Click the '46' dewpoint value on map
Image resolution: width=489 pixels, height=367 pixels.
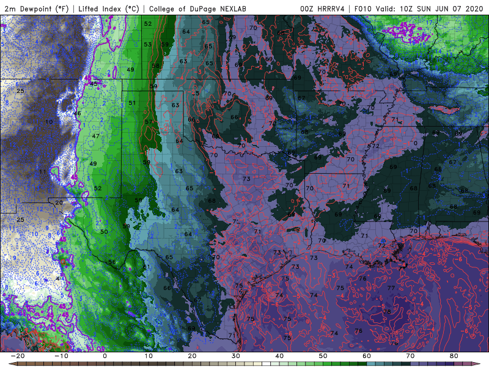[x=77, y=113]
